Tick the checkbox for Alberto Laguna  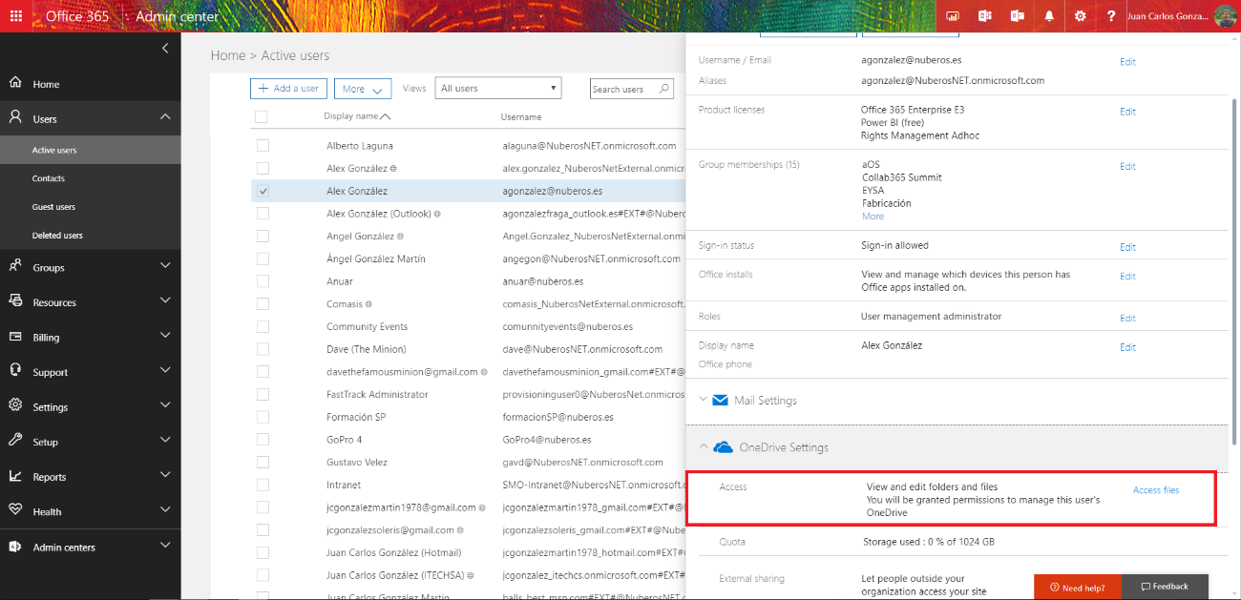(263, 146)
